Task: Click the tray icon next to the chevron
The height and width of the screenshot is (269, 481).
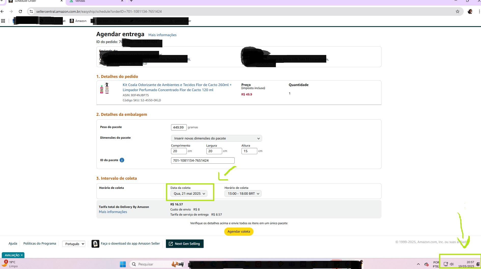Action: [x=427, y=264]
